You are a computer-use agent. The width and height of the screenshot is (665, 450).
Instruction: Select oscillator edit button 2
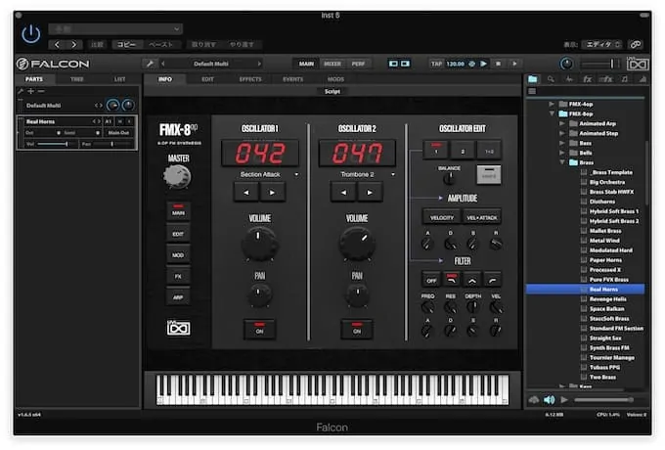tap(463, 150)
